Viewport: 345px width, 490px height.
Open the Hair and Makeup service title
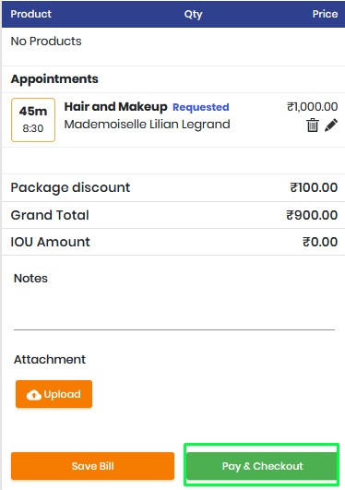(x=115, y=107)
